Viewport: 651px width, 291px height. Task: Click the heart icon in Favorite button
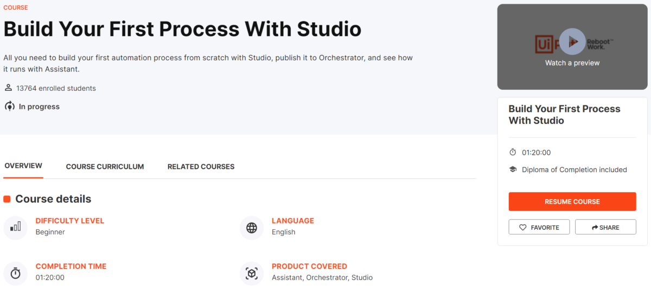point(523,228)
